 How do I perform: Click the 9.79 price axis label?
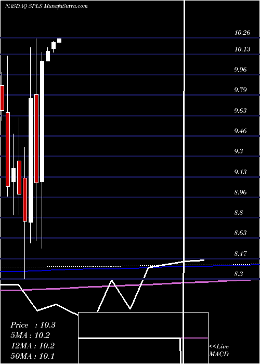pos(240,90)
